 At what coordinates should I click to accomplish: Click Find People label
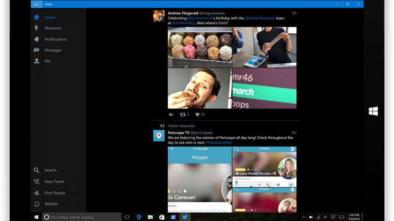(55, 193)
